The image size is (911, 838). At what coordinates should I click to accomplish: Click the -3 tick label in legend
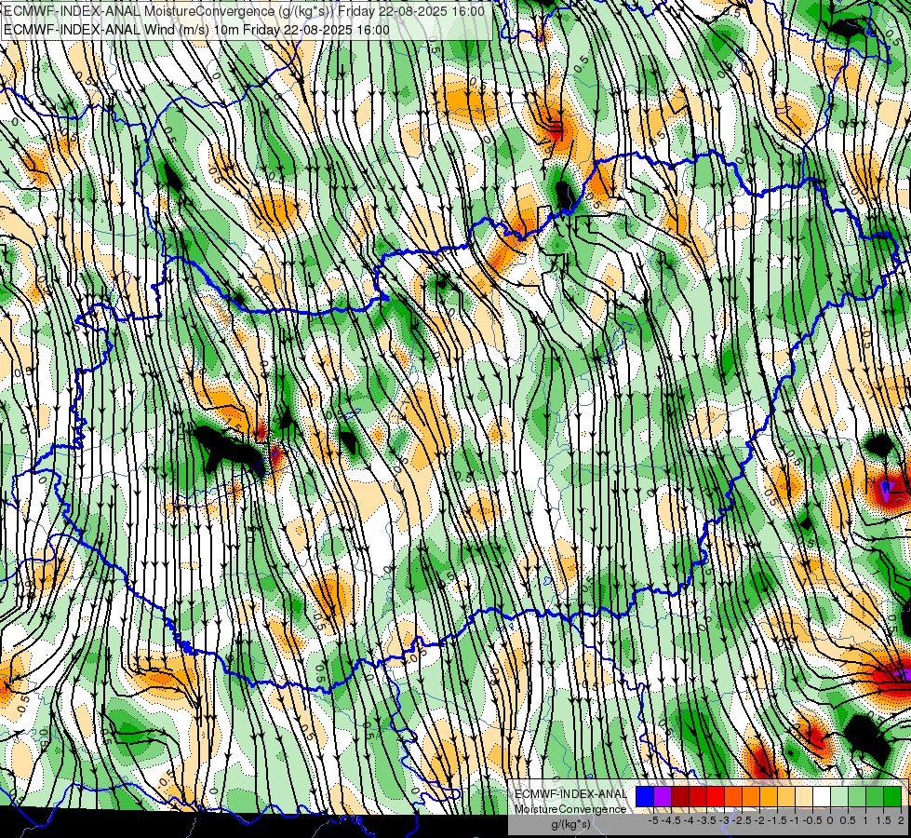(x=725, y=820)
